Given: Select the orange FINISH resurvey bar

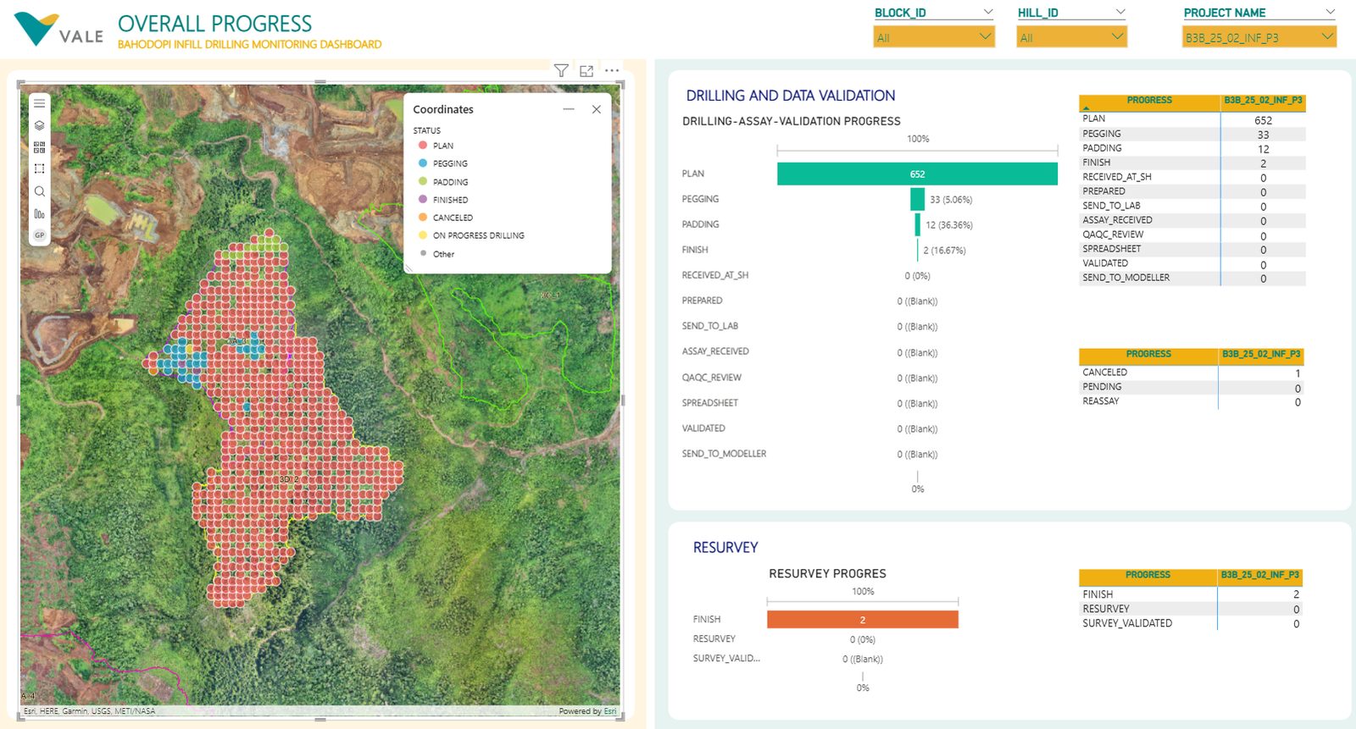Looking at the screenshot, I should 863,620.
